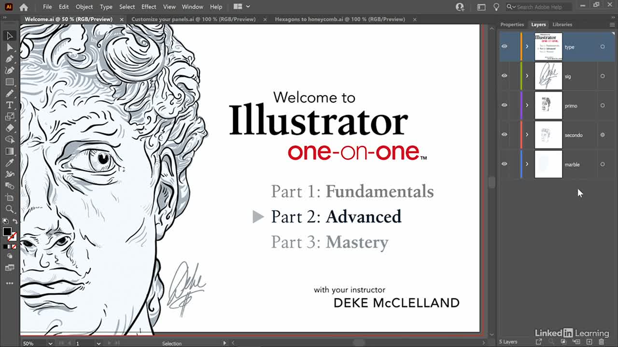Viewport: 618px width, 347px height.
Task: Select the Blend tool
Action: [9, 186]
